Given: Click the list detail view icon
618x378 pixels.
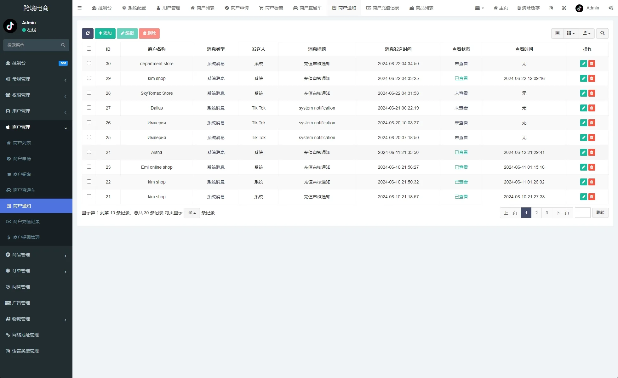Looking at the screenshot, I should 558,33.
